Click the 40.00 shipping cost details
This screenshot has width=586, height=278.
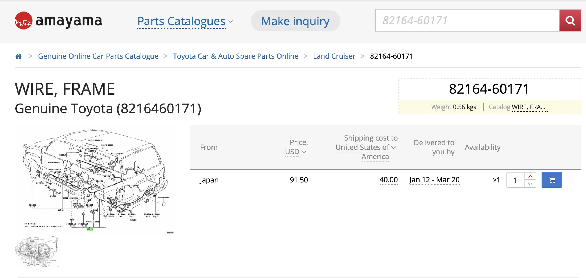pos(388,180)
